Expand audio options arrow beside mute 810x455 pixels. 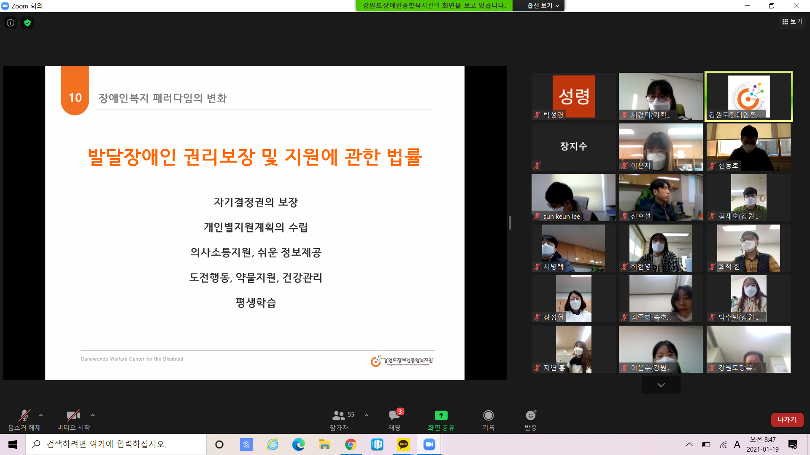[41, 415]
